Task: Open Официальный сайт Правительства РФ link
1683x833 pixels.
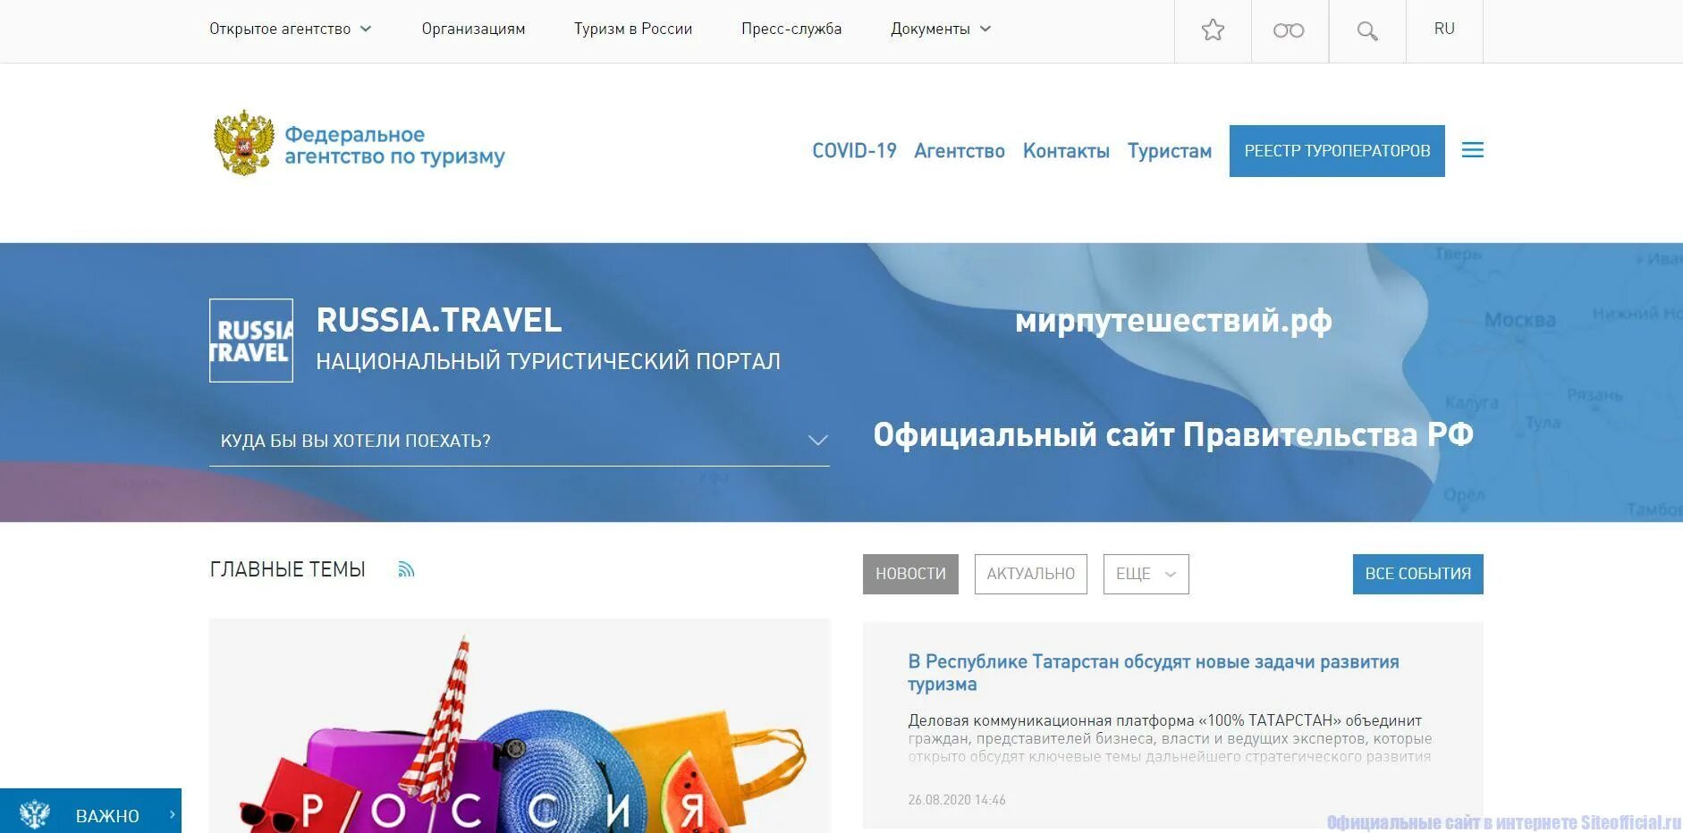Action: (1173, 434)
